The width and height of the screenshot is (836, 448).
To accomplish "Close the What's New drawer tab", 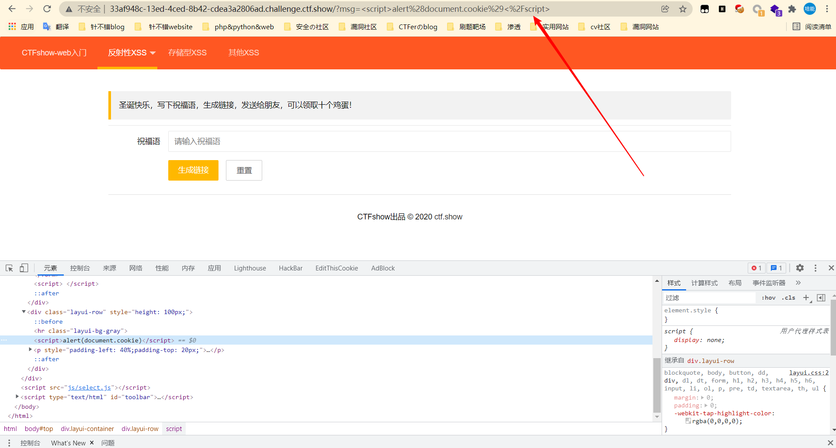I will coord(92,443).
